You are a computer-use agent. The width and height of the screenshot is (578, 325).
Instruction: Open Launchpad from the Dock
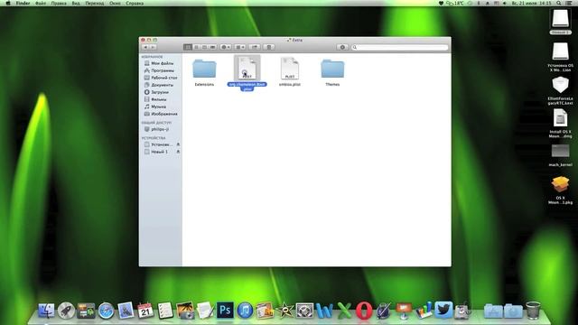66,311
